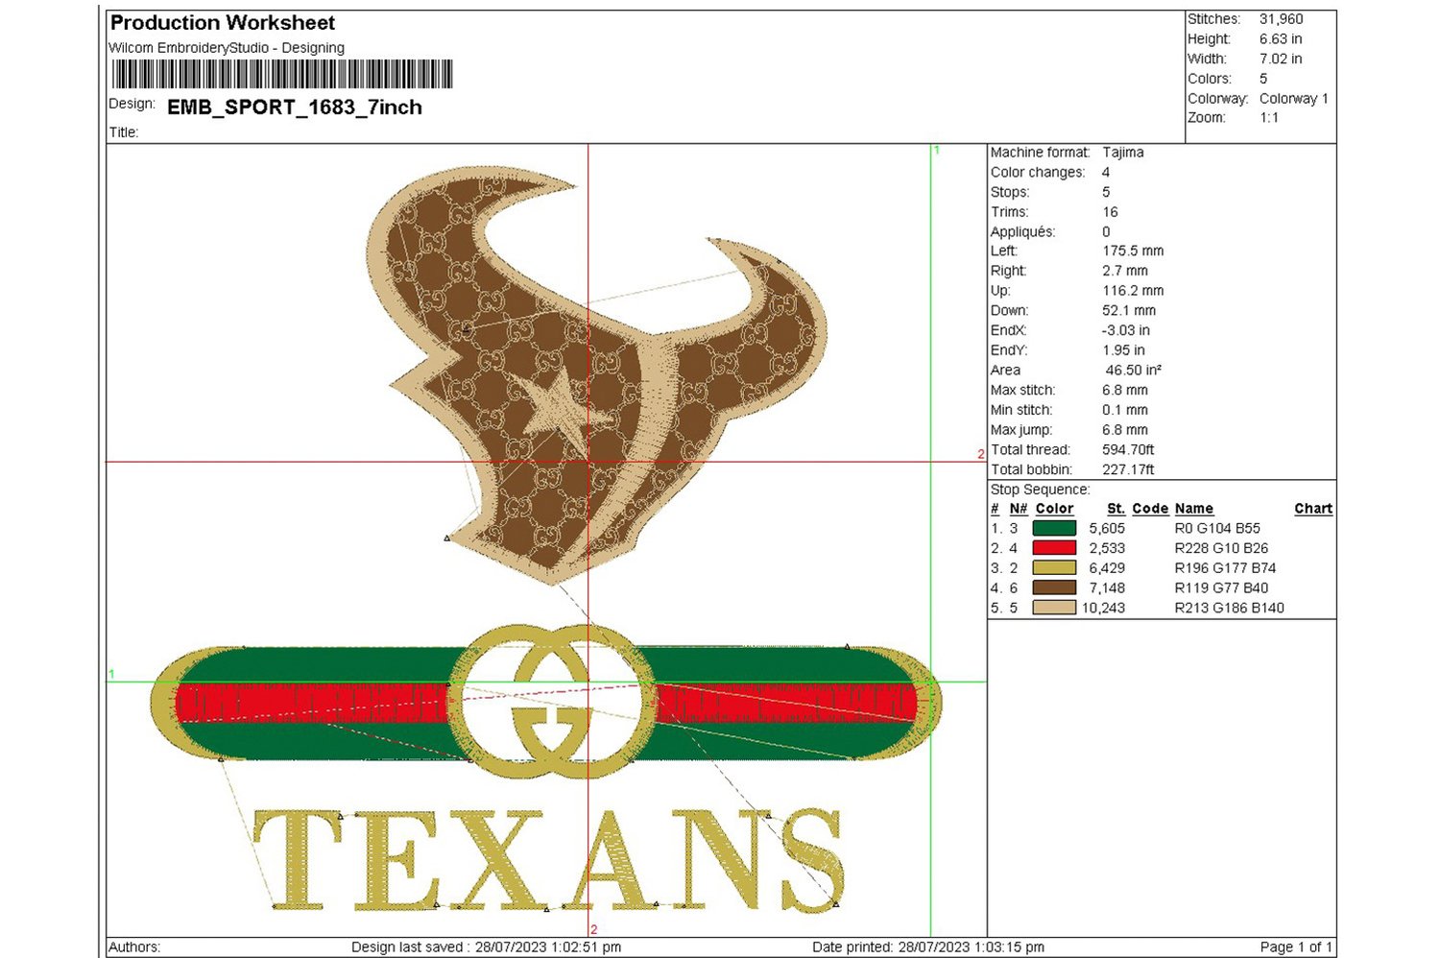
Task: Click the "Page 1 of 1" footer text
Action: click(x=1296, y=947)
